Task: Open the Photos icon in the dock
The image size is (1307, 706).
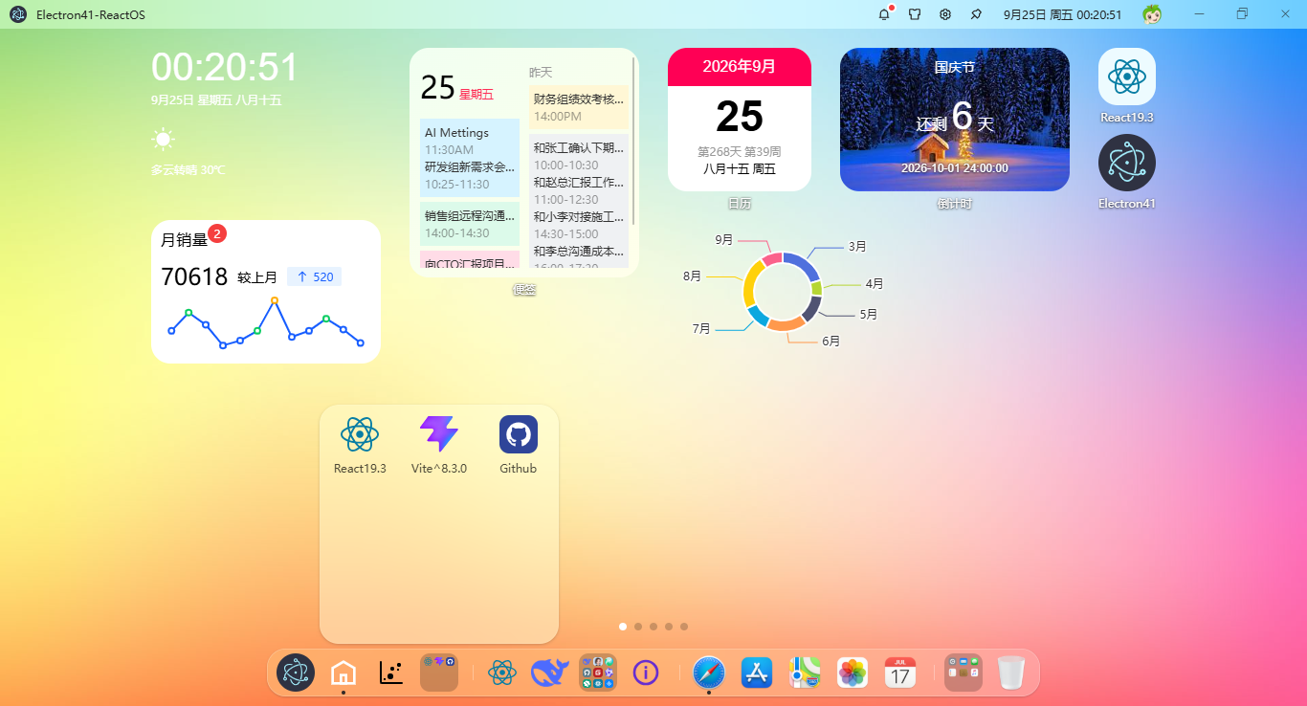Action: [x=853, y=673]
